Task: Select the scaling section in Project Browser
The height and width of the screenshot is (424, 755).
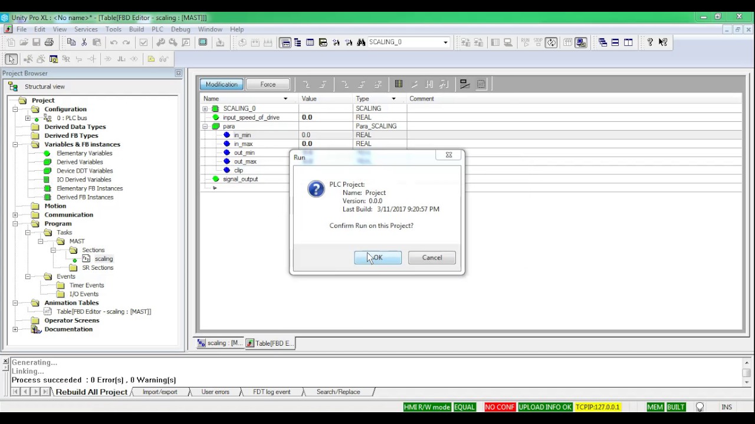Action: coord(103,259)
